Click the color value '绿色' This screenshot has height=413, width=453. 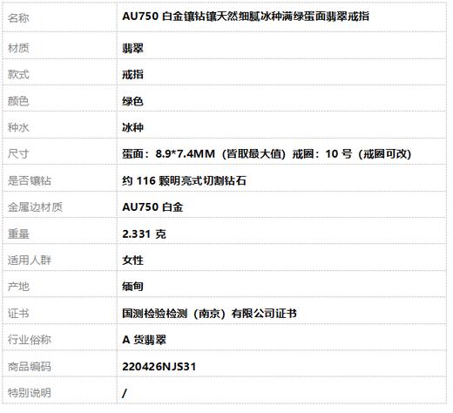tap(132, 101)
